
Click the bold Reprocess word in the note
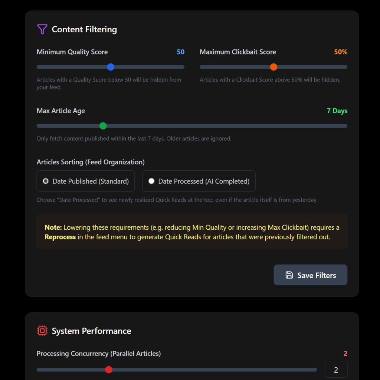pos(60,237)
